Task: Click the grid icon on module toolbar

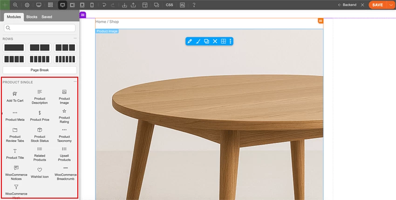Action: click(224, 41)
